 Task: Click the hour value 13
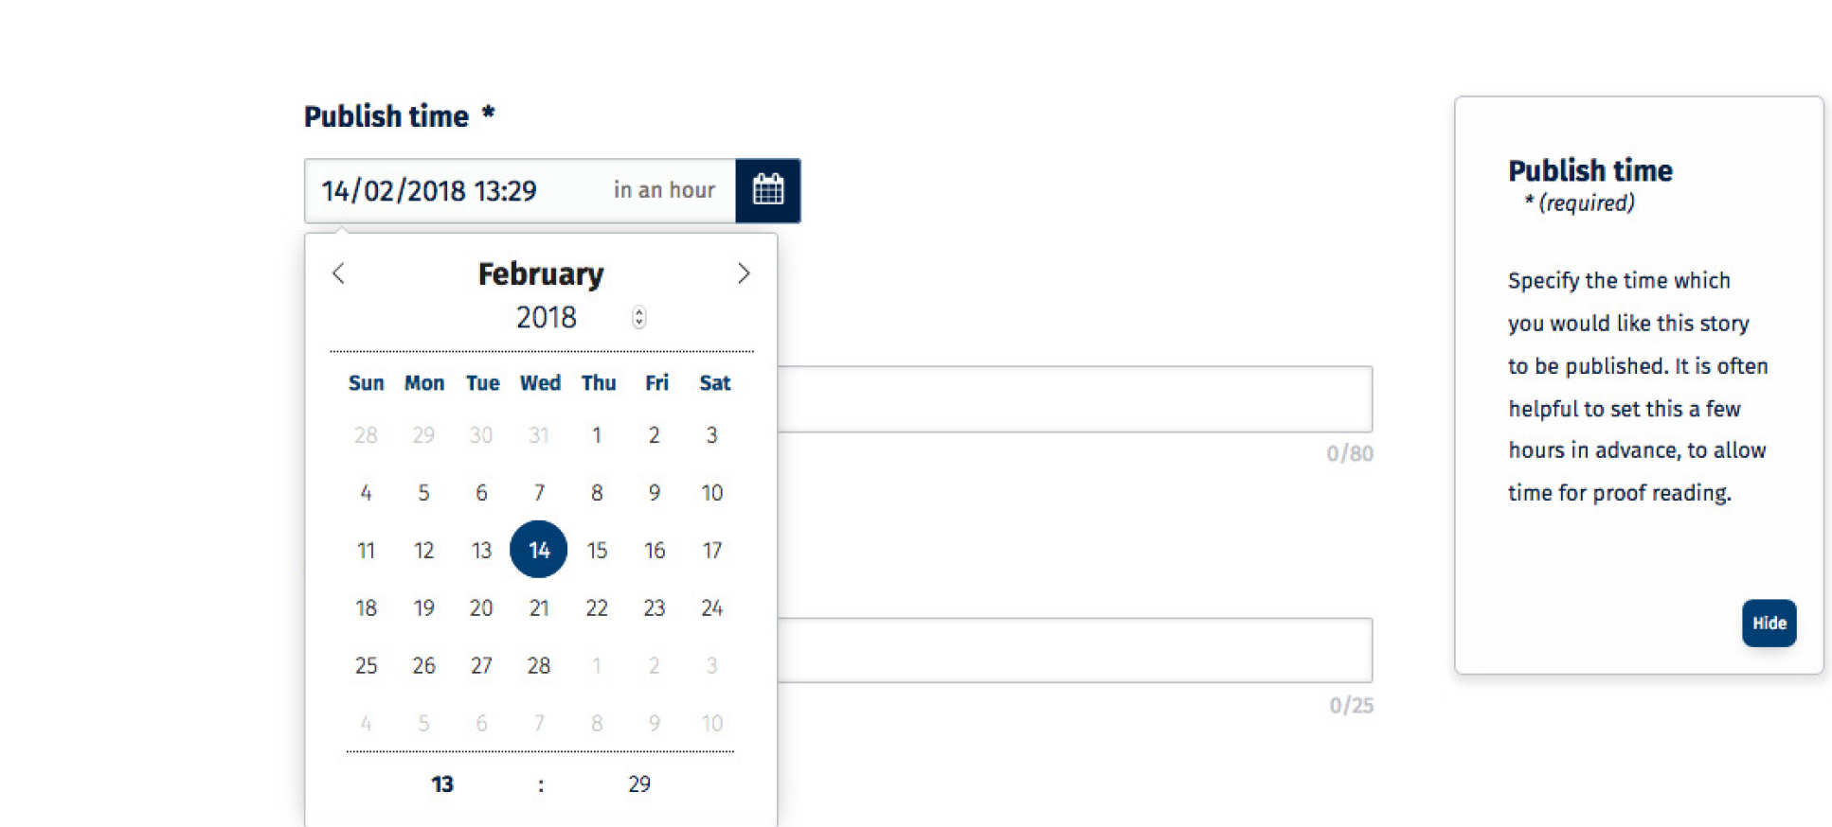(x=442, y=783)
